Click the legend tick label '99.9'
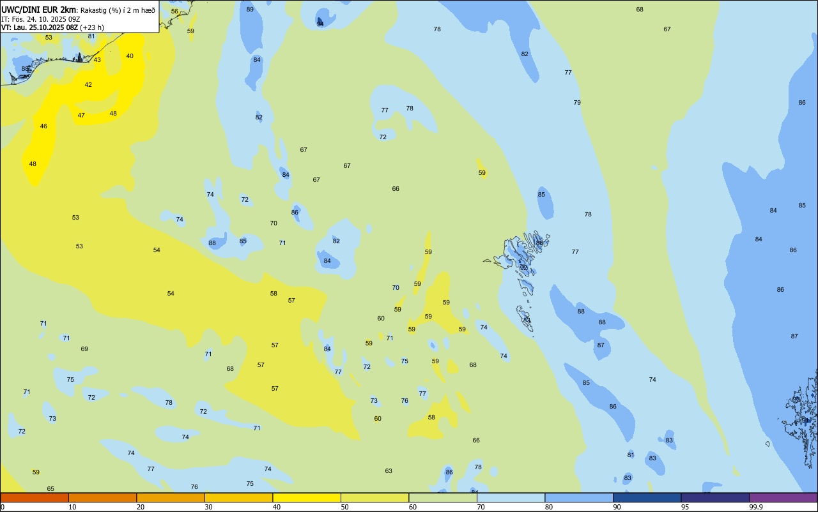 tap(756, 507)
